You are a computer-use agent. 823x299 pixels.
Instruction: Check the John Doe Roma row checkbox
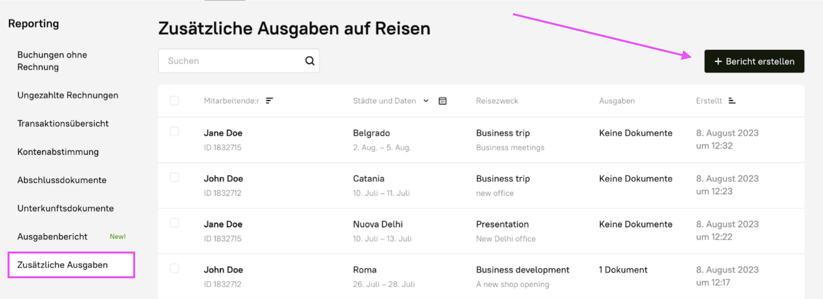(174, 268)
